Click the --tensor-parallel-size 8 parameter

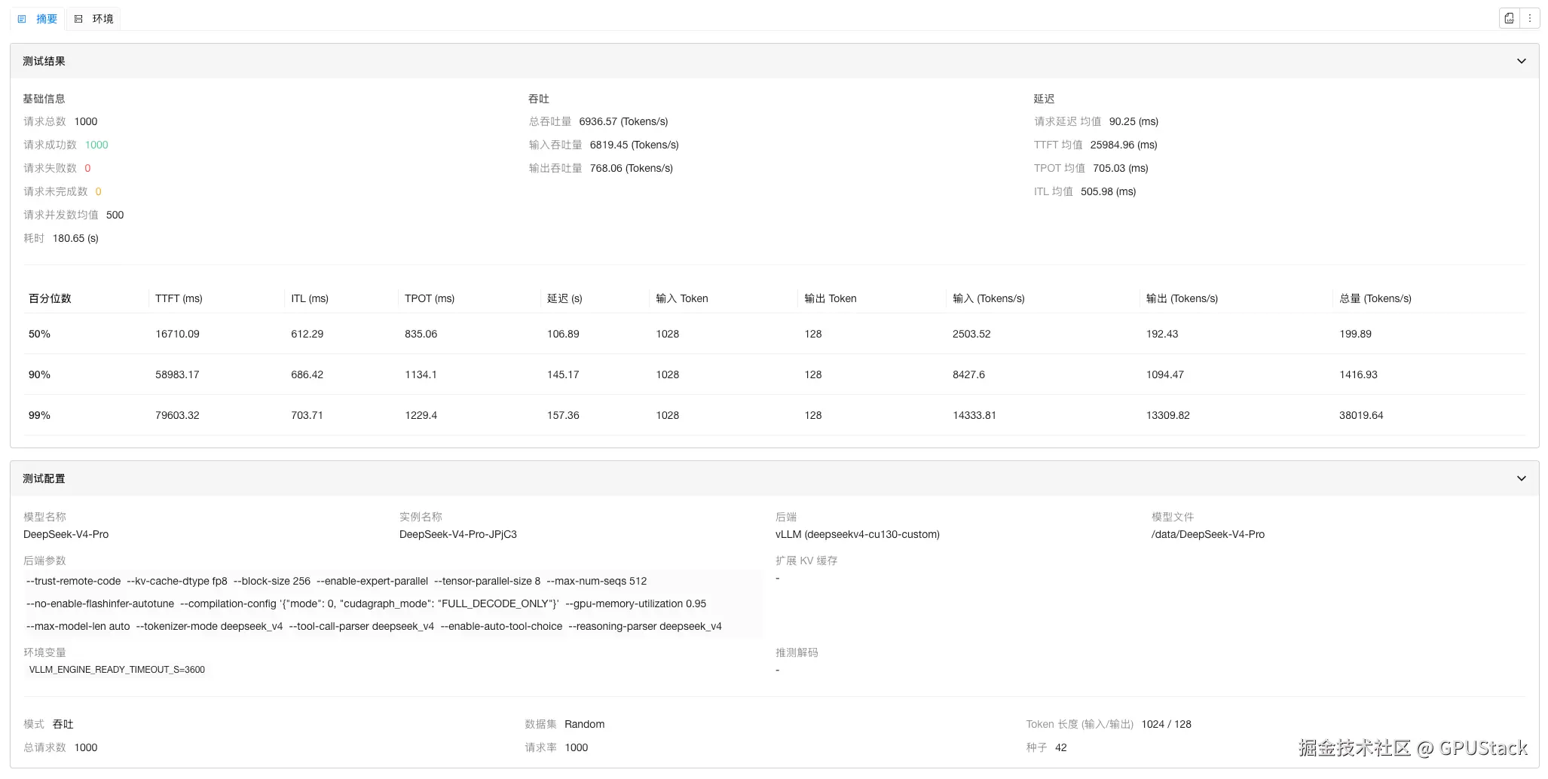click(x=487, y=581)
